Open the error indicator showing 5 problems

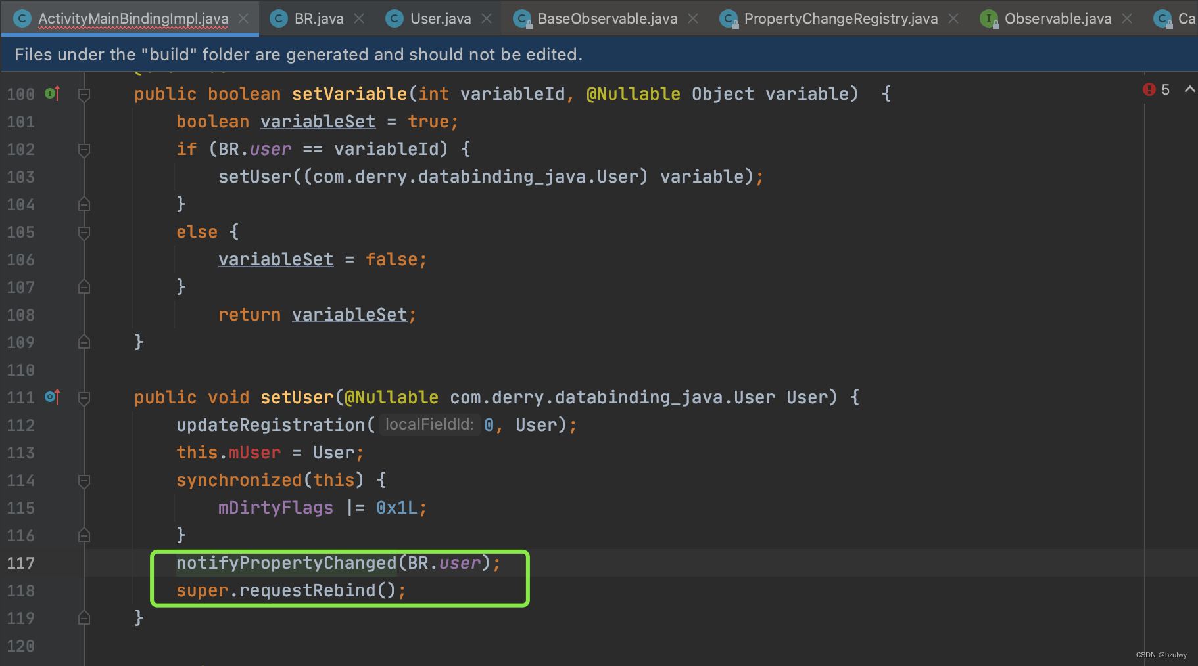pyautogui.click(x=1157, y=89)
